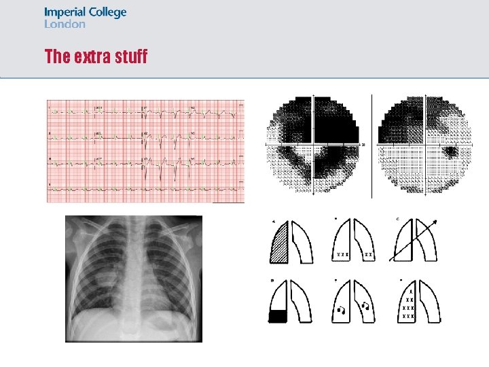Click the dark blind spot in right visual field
489x367 pixels.
pos(451,152)
